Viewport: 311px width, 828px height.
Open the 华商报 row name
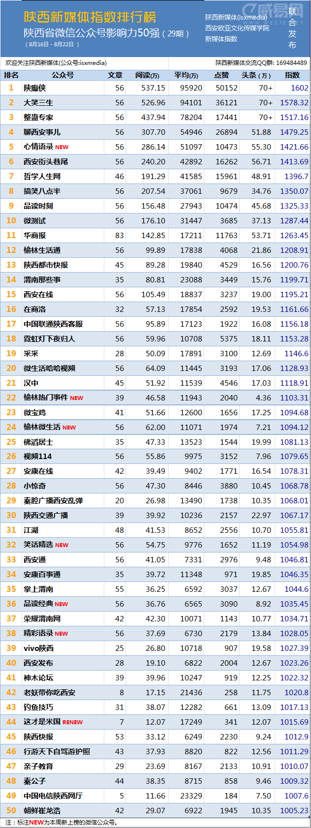click(x=34, y=236)
